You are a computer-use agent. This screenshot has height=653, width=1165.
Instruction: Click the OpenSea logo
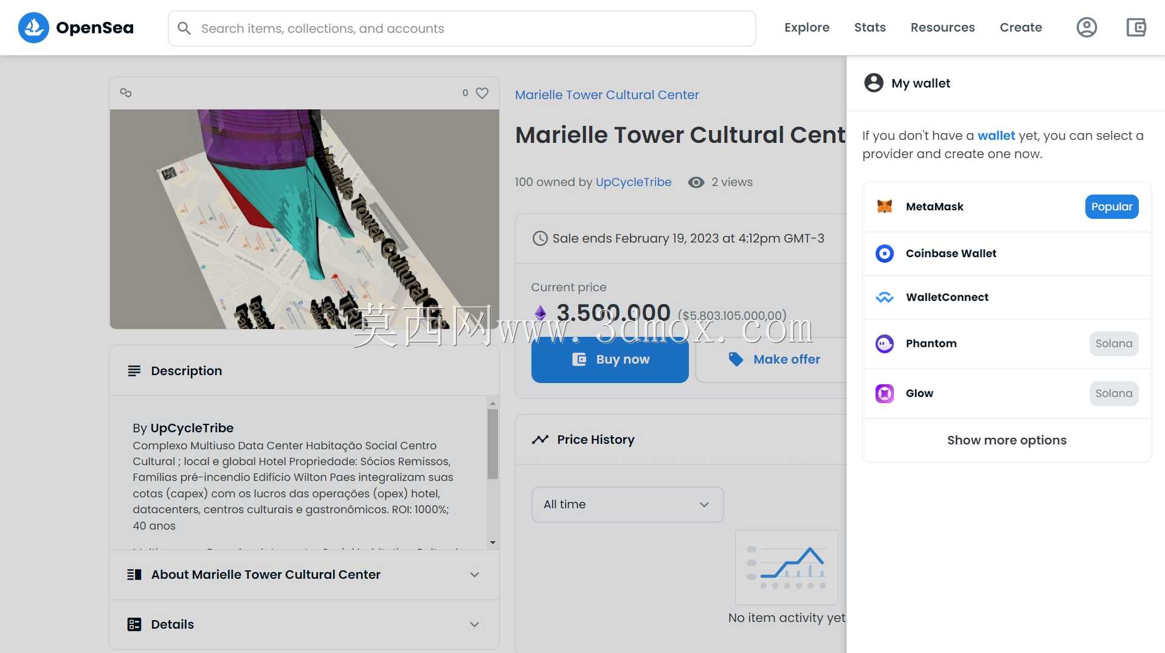[76, 27]
